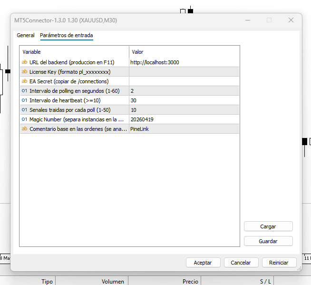Click the Reiniciar button
The image size is (311, 285).
[279, 263]
